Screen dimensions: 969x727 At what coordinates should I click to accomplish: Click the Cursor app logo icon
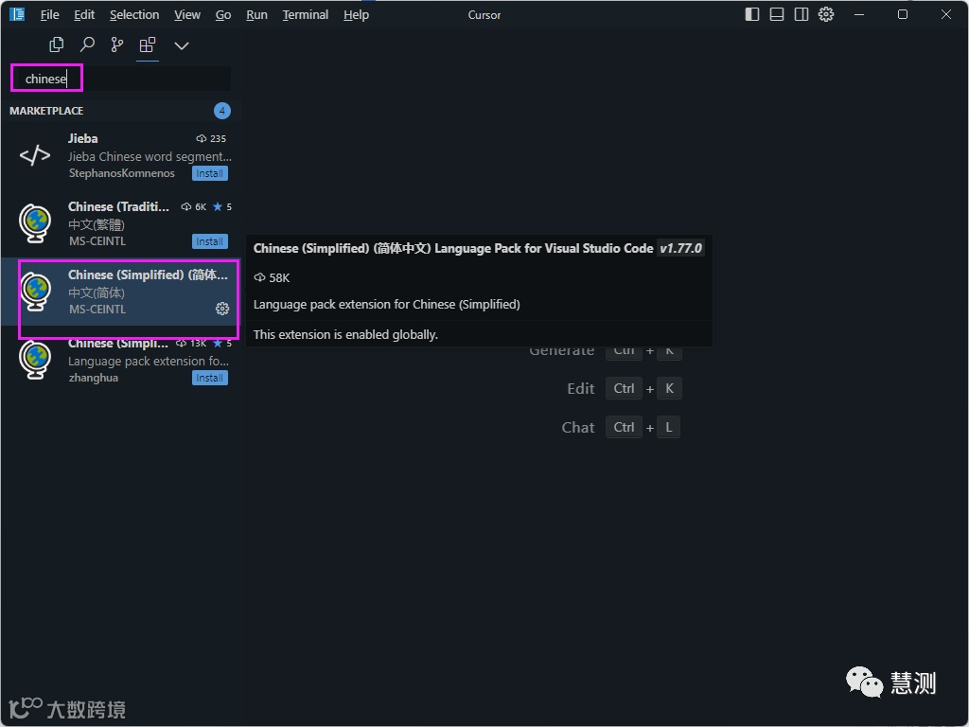click(x=17, y=13)
